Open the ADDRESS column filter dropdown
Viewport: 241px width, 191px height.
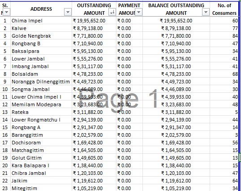coord(68,12)
